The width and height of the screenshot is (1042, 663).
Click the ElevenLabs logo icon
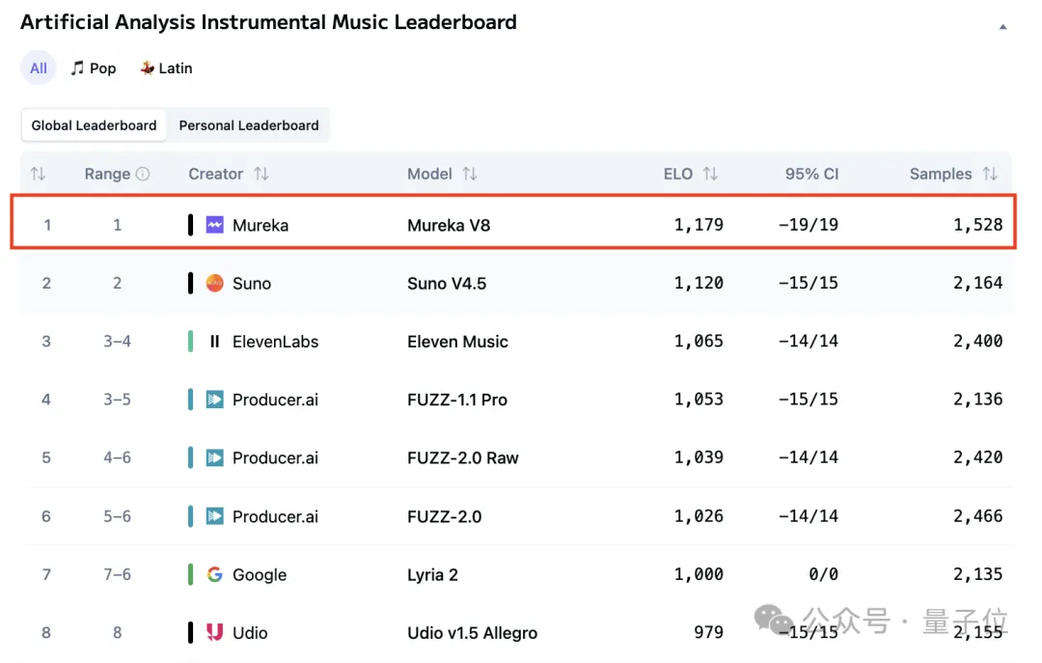(215, 342)
